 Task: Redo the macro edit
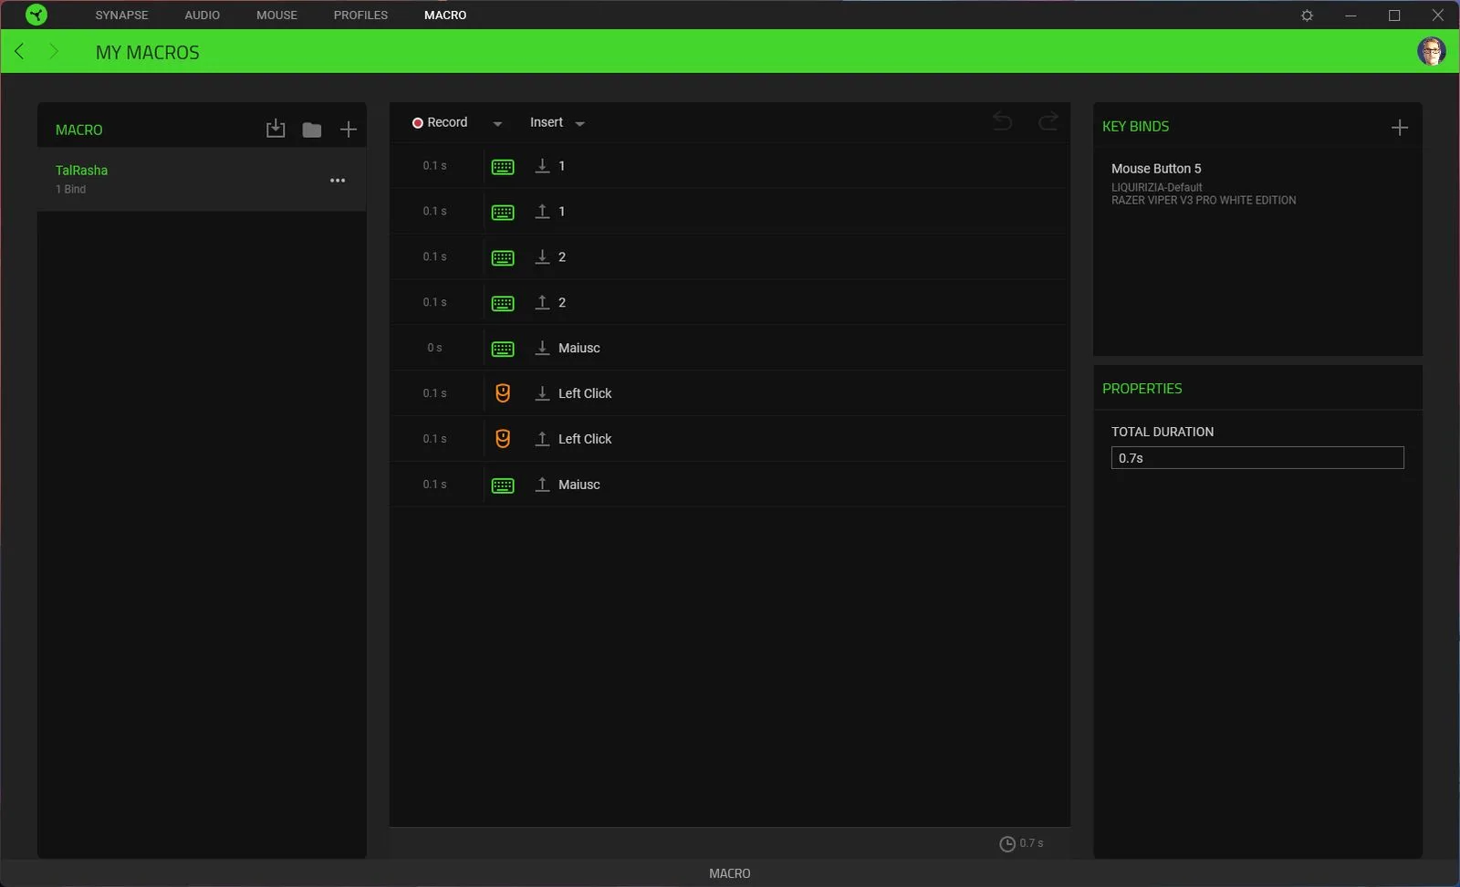(x=1048, y=121)
